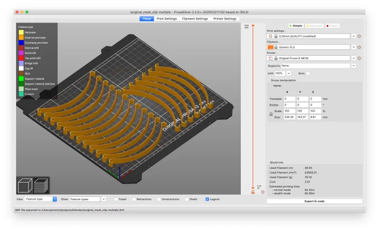Click Size X field showing 236.35
The image size is (379, 231).
pyautogui.click(x=289, y=117)
